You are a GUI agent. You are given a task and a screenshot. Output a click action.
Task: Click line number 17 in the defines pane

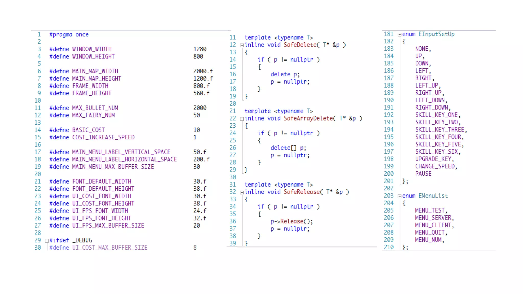point(38,152)
